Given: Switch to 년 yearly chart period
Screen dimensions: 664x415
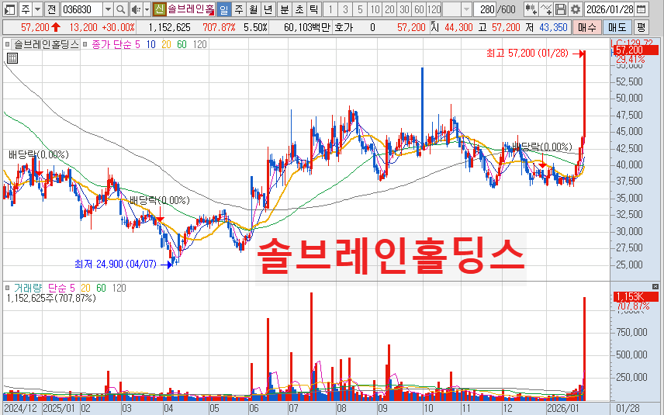Looking at the screenshot, I should pos(268,9).
